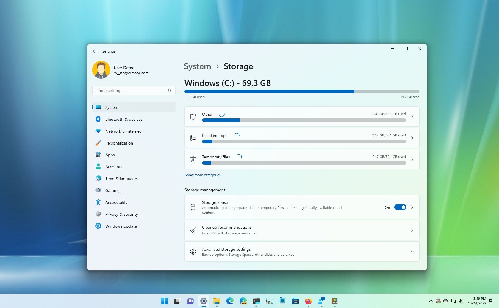This screenshot has height=308, width=499.
Task: Click inside the Find a setting search box
Action: point(131,91)
